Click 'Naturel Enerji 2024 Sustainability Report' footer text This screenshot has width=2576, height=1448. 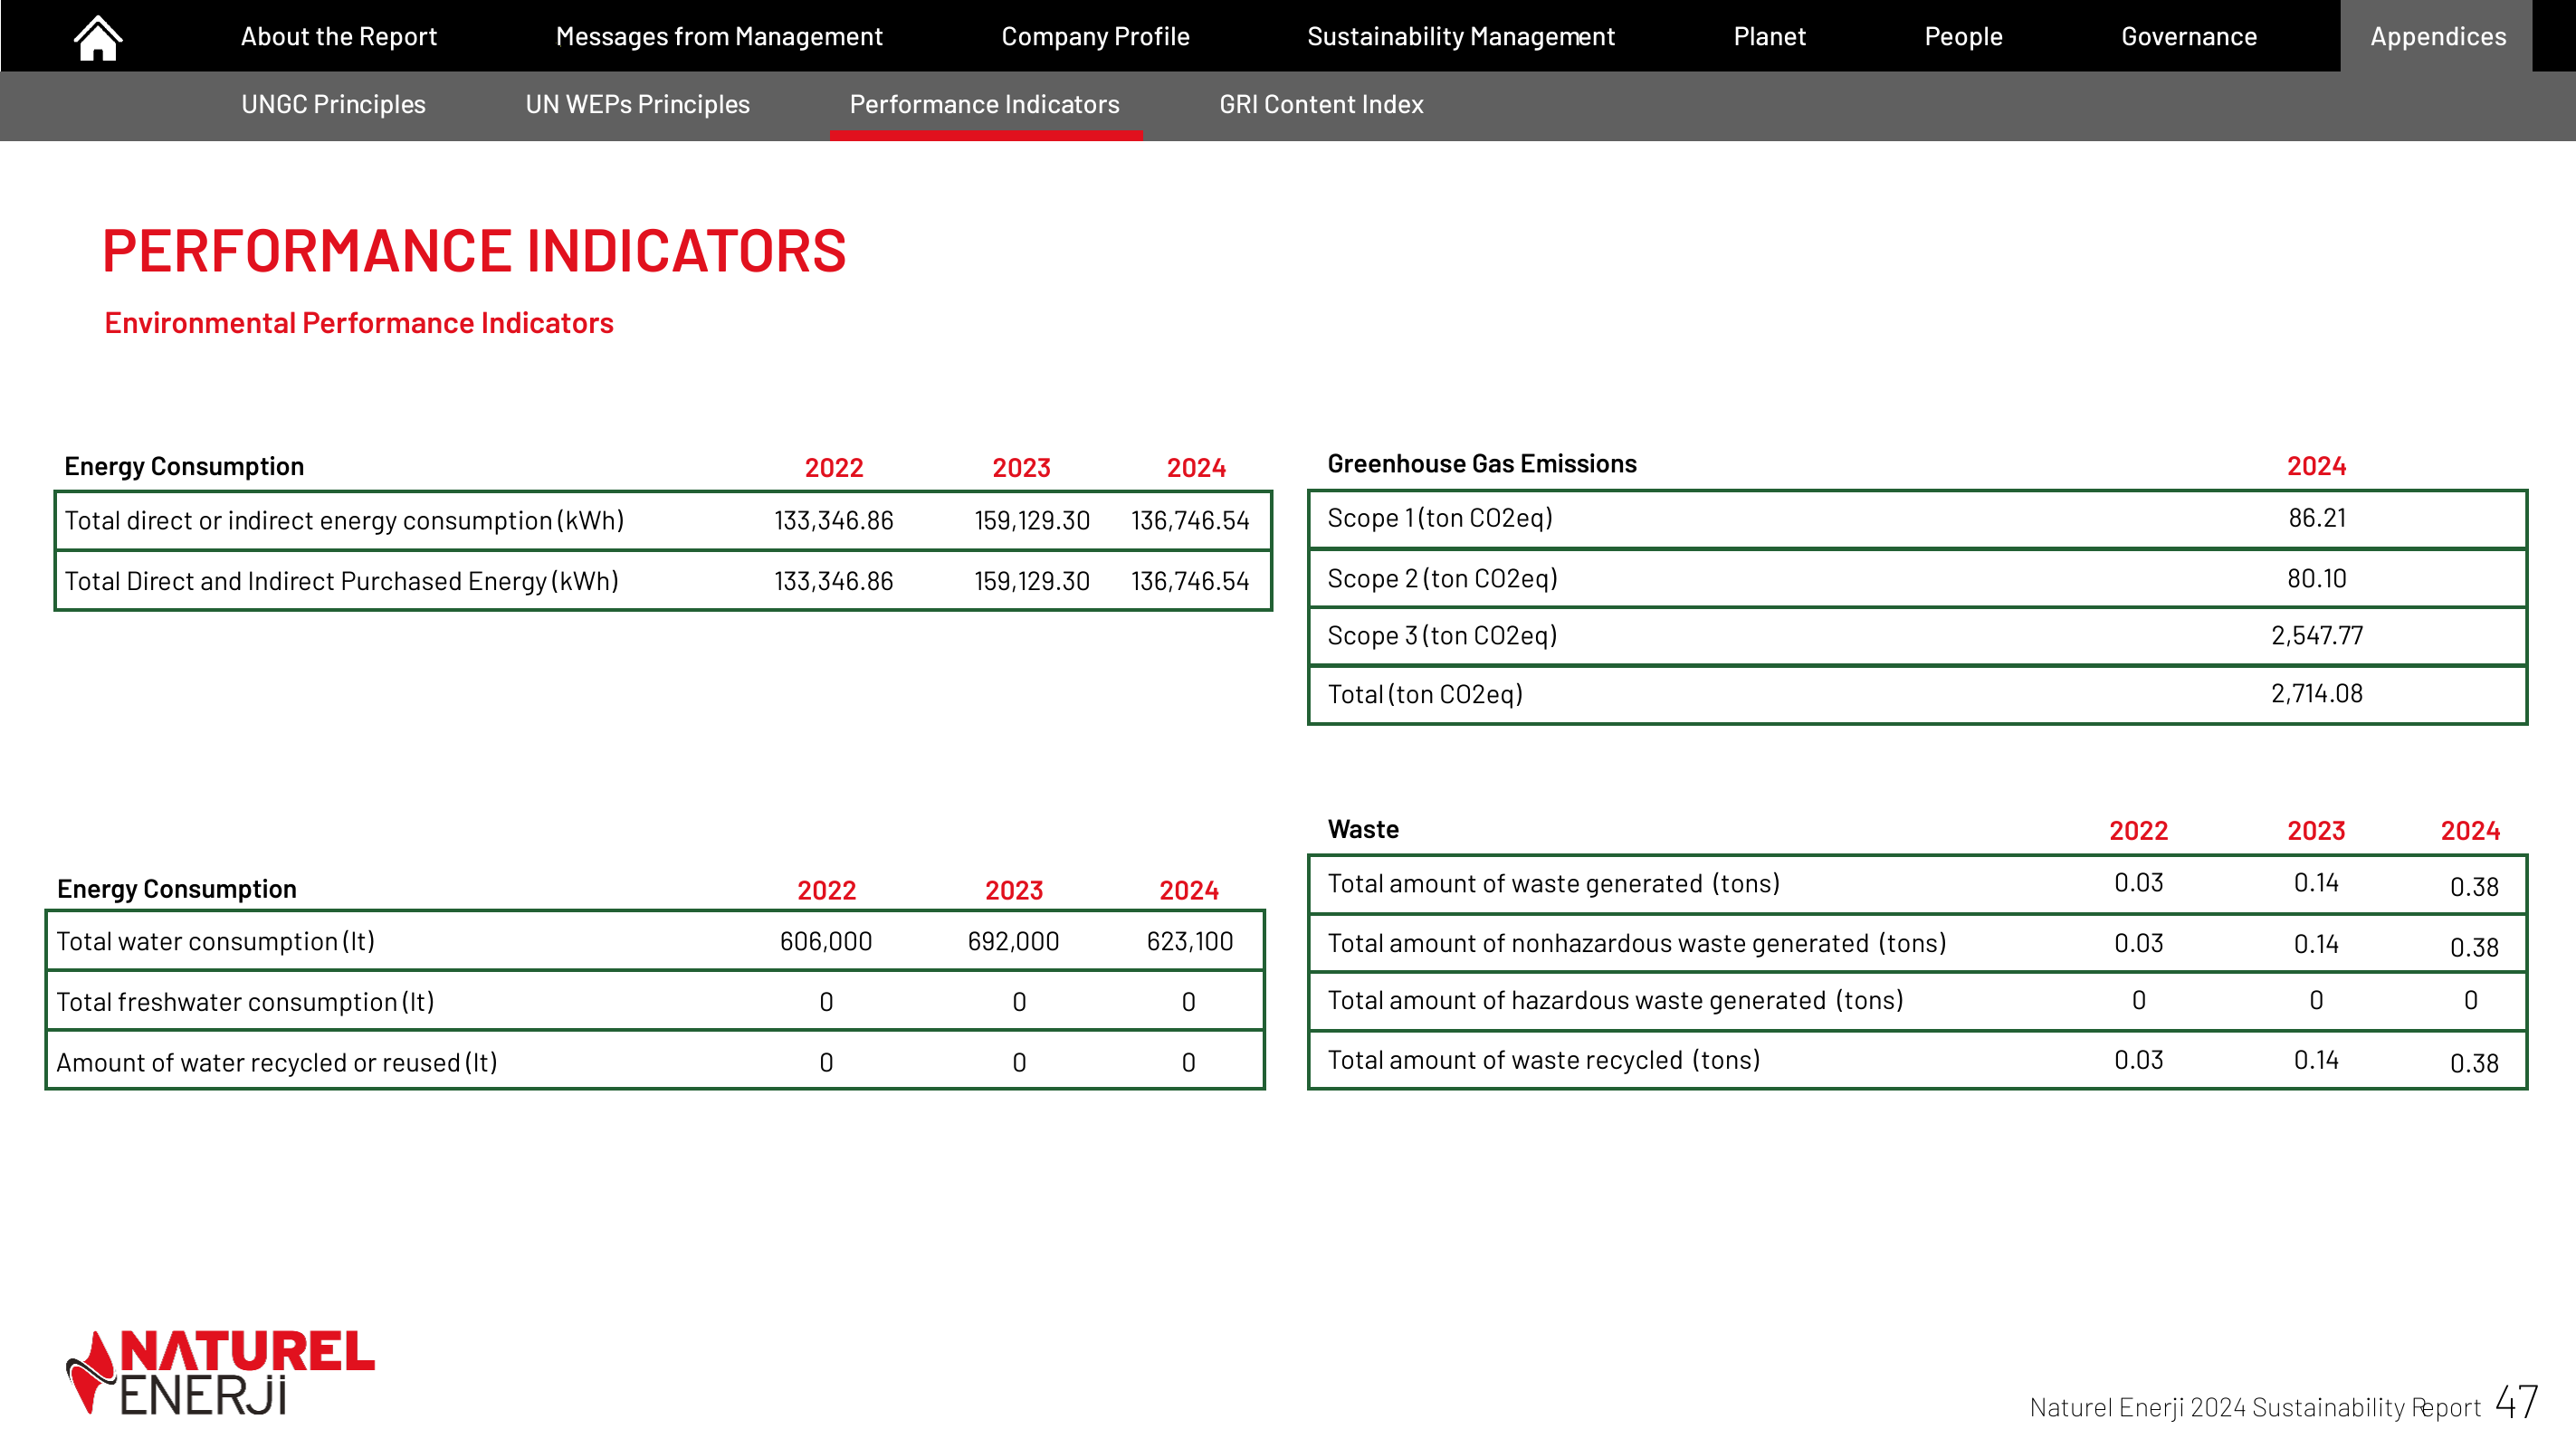click(x=2255, y=1408)
